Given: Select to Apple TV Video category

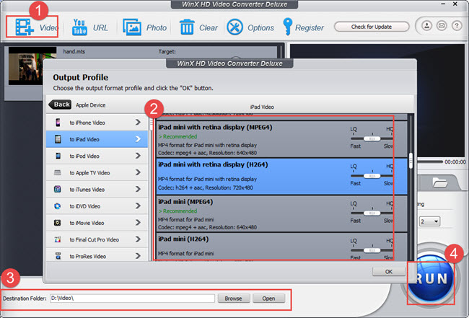Looking at the screenshot, I should coord(97,172).
